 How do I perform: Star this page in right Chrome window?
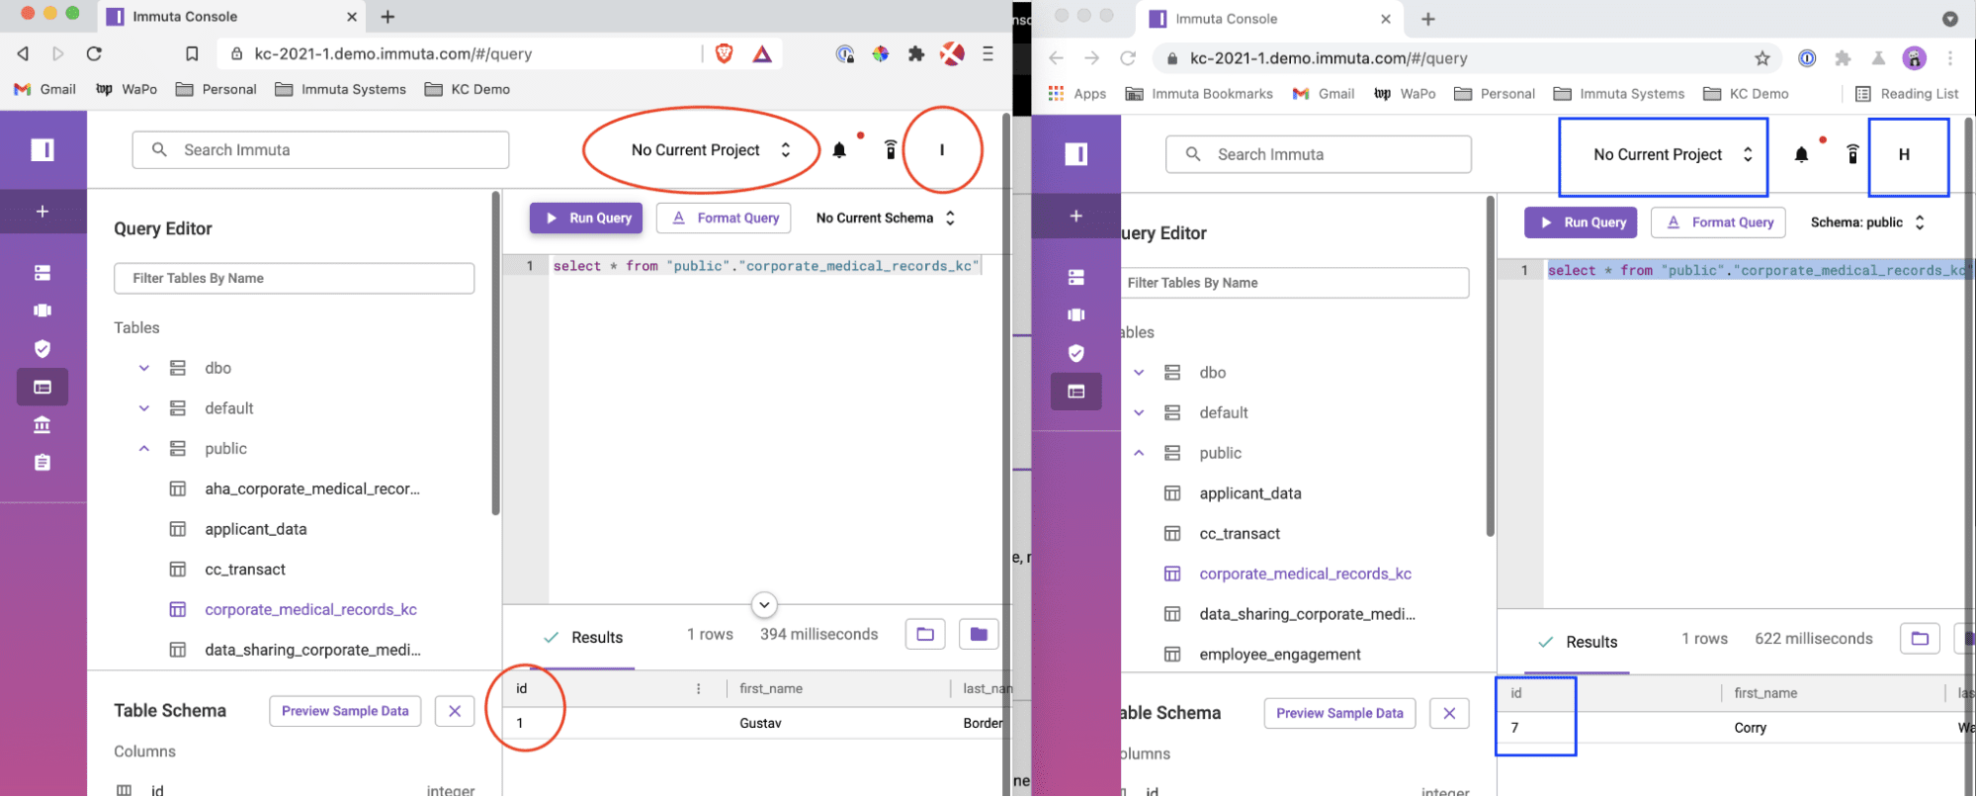(1762, 58)
